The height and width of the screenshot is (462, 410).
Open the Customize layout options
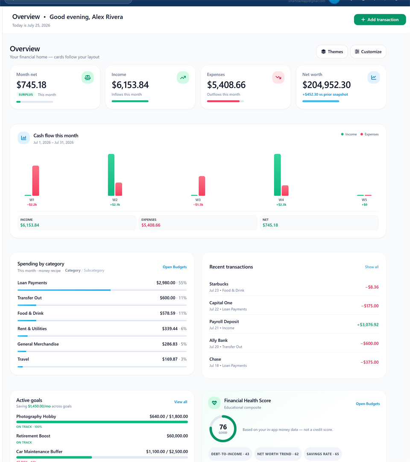tap(368, 52)
